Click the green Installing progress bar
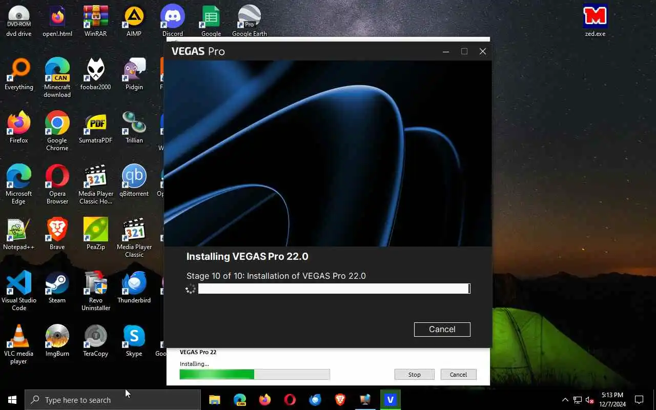This screenshot has width=656, height=410. click(x=254, y=375)
